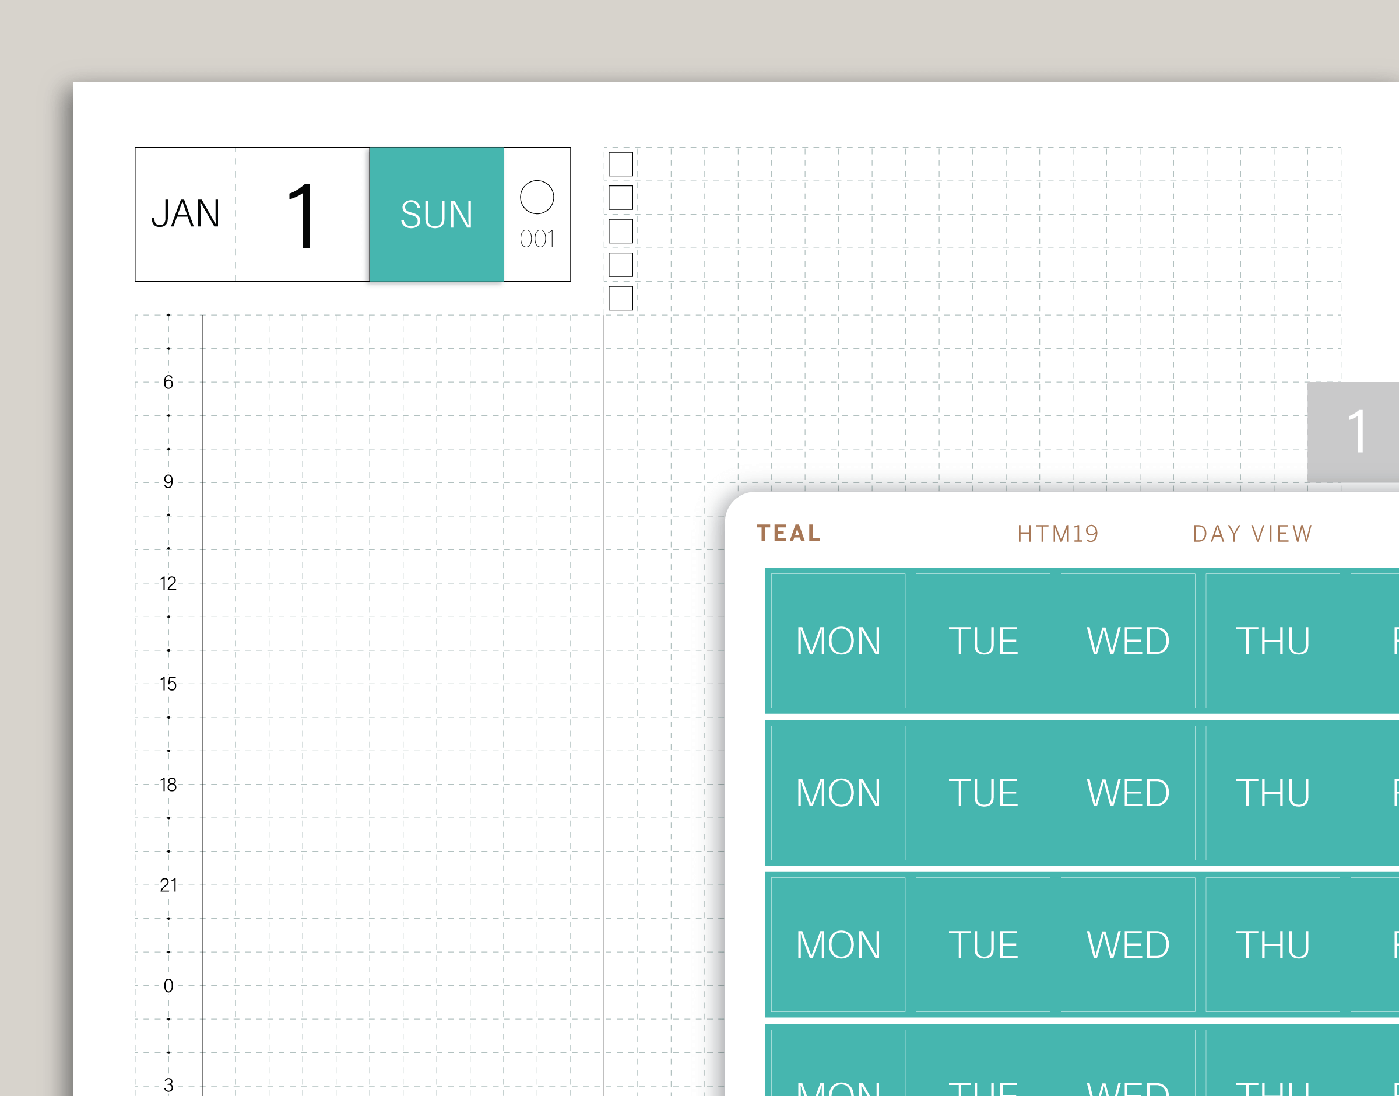Viewport: 1399px width, 1096px height.
Task: Click the teal SUN day sticker
Action: [x=436, y=214]
